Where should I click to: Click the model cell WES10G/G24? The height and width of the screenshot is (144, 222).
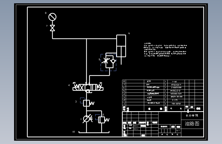click(x=176, y=94)
